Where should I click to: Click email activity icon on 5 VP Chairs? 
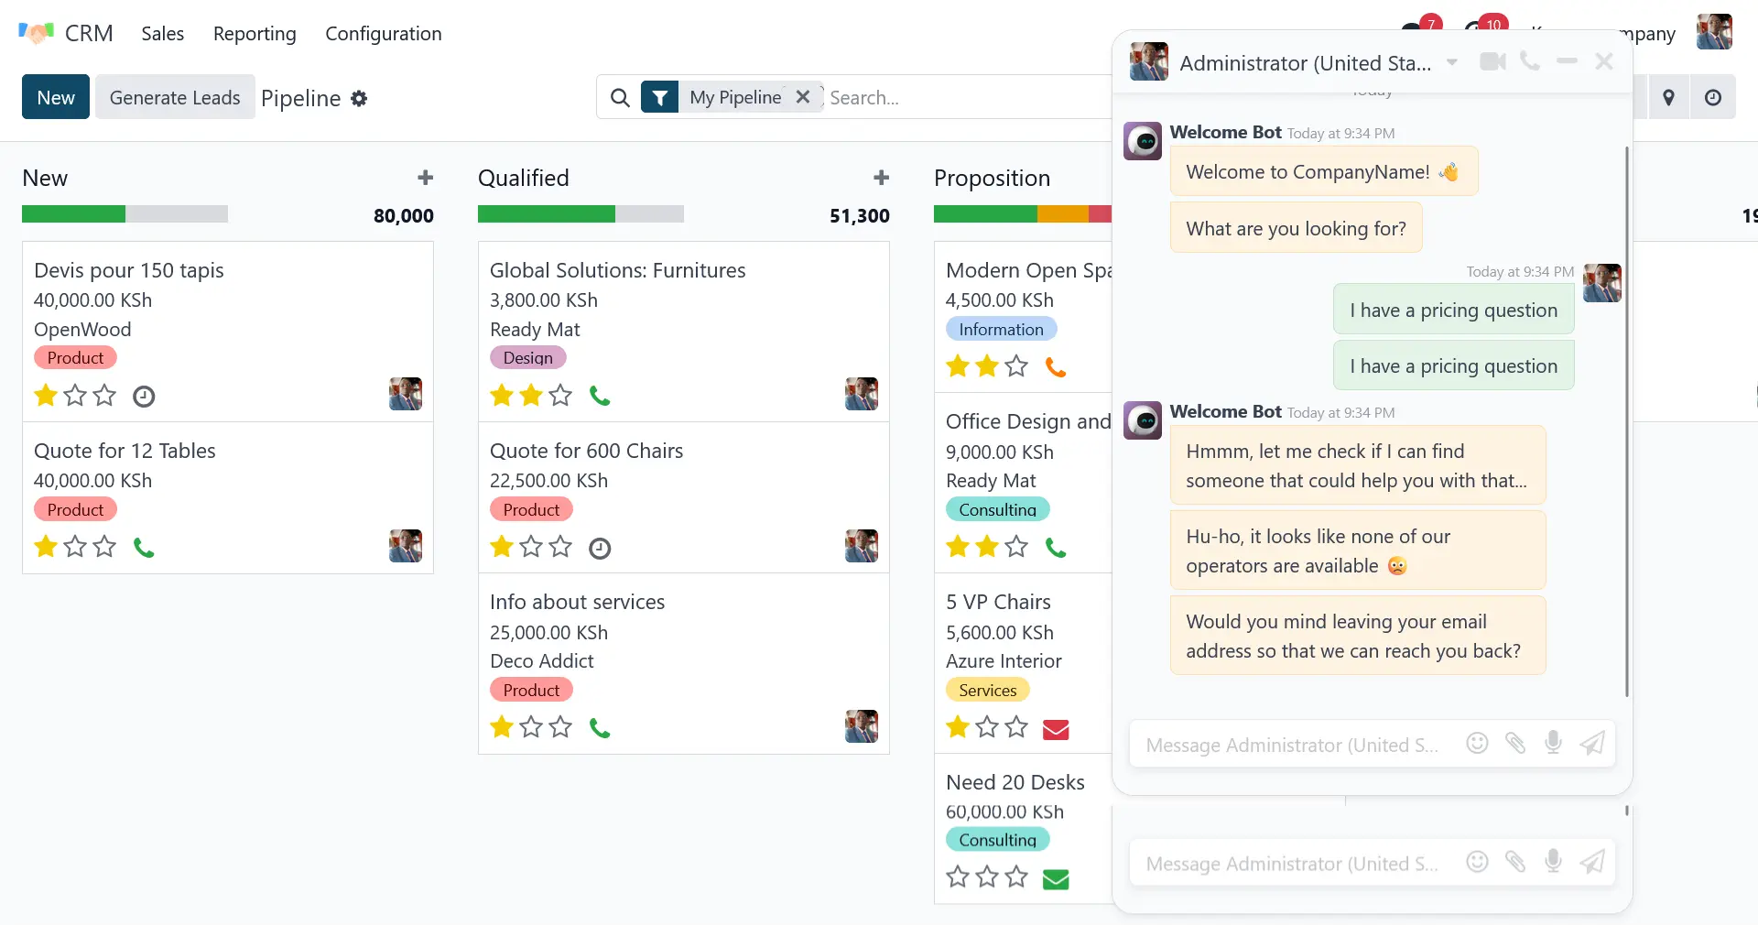coord(1056,729)
